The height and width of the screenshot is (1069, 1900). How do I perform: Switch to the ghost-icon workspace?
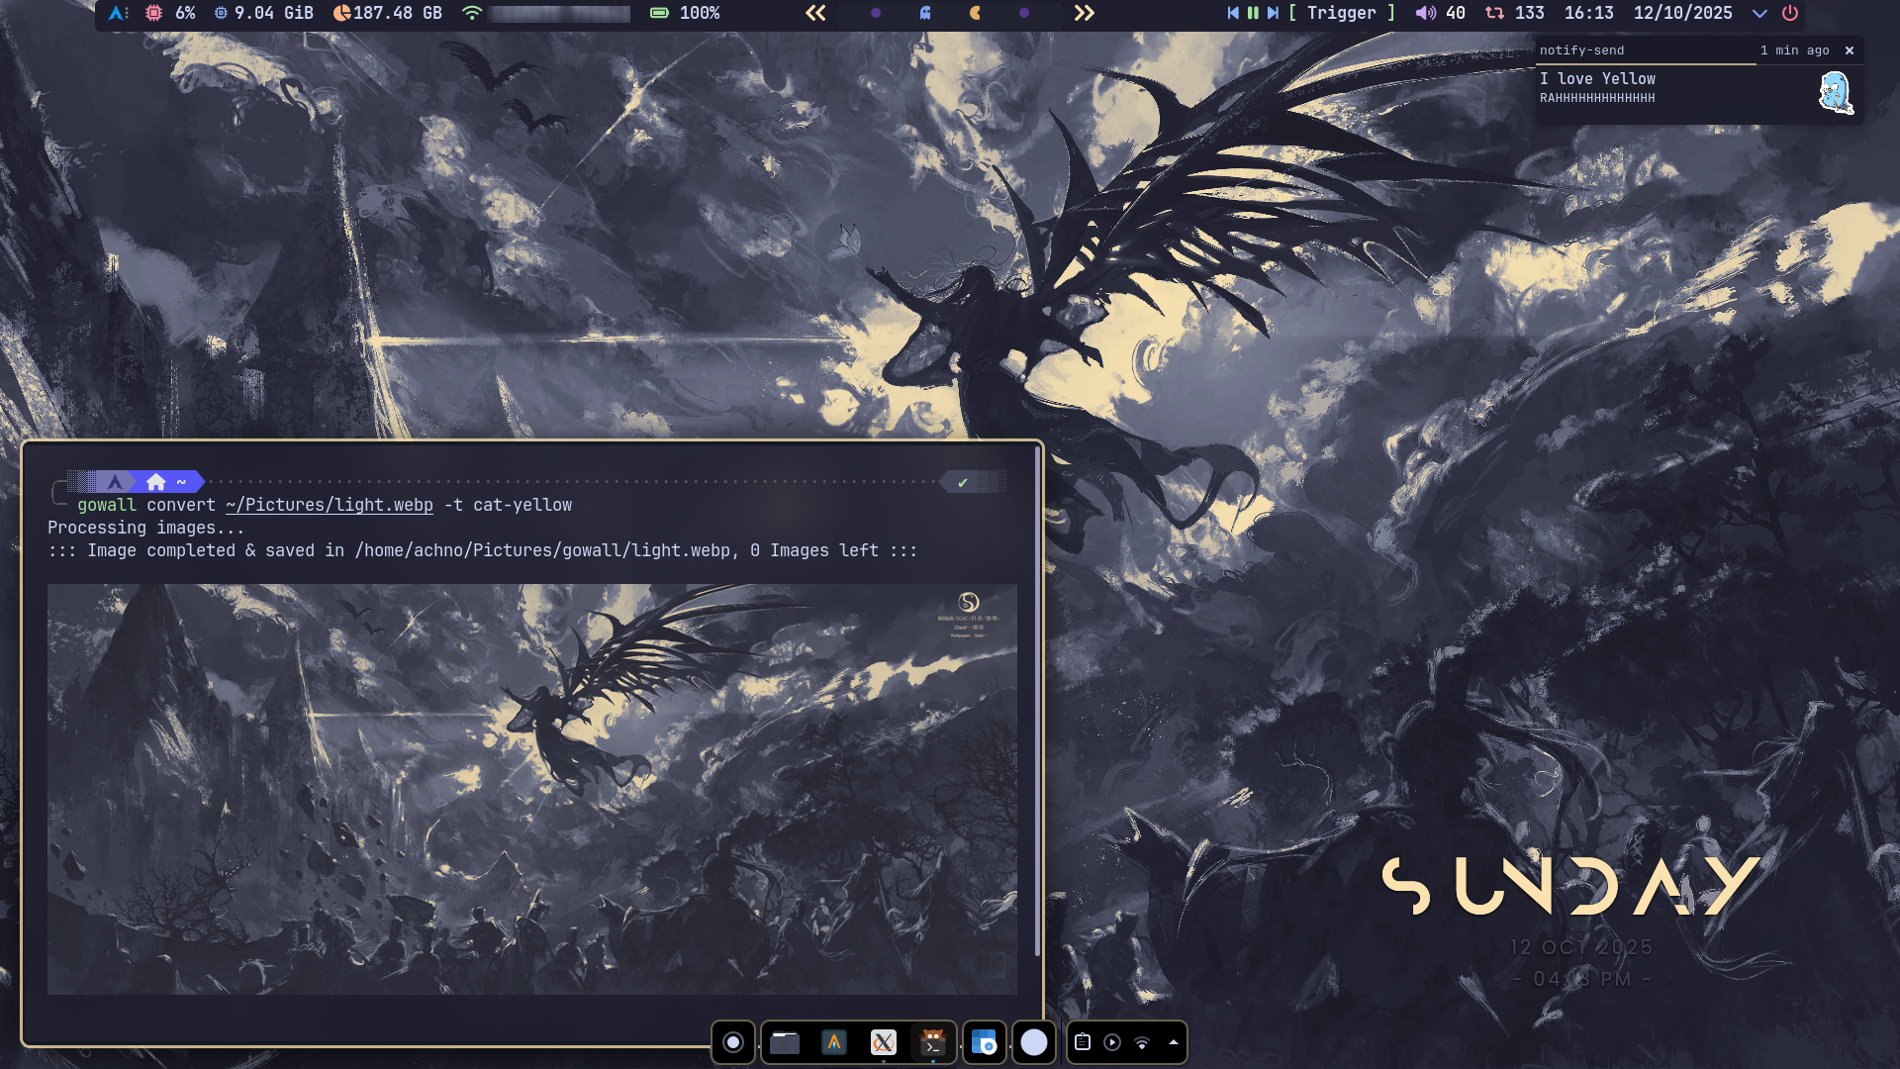pyautogui.click(x=925, y=13)
